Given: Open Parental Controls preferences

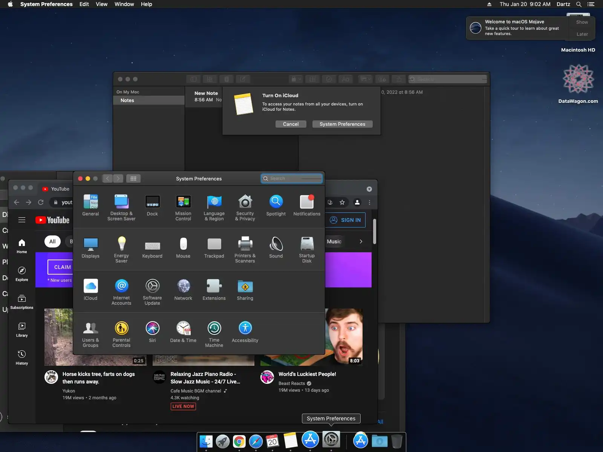Looking at the screenshot, I should [121, 334].
